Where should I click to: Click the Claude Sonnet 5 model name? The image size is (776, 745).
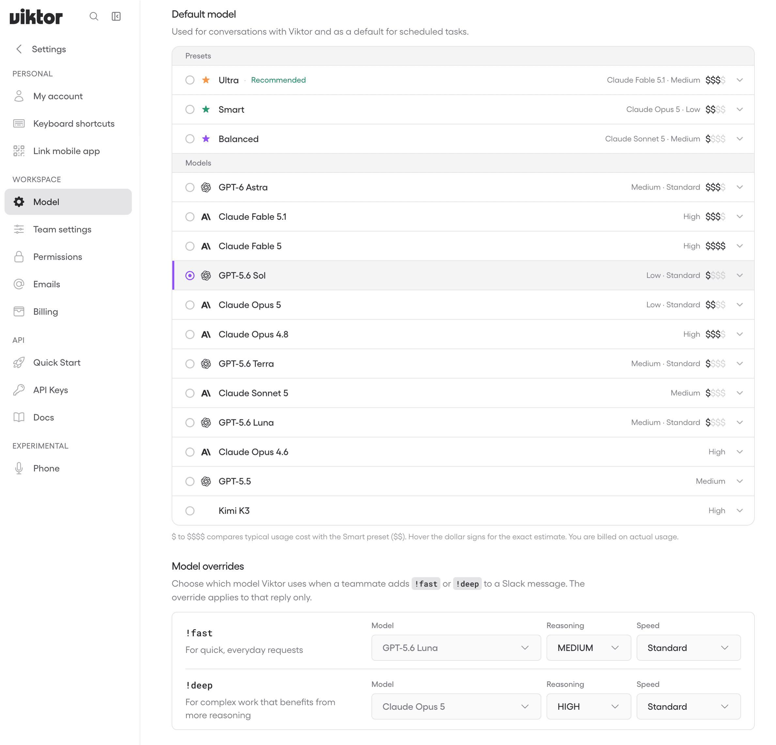(253, 393)
